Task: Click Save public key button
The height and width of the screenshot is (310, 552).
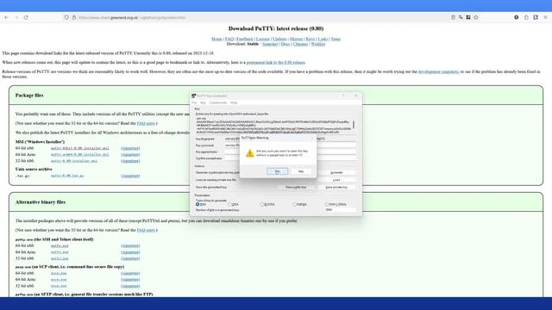Action: click(296, 188)
